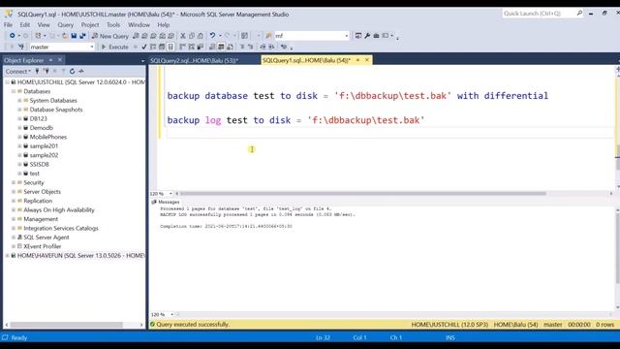Select the Messages results tab
Screen dimensions: 620x349
point(166,202)
